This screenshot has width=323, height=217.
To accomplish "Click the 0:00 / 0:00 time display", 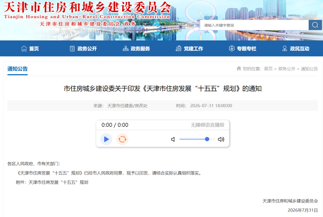I will [x=115, y=125].
